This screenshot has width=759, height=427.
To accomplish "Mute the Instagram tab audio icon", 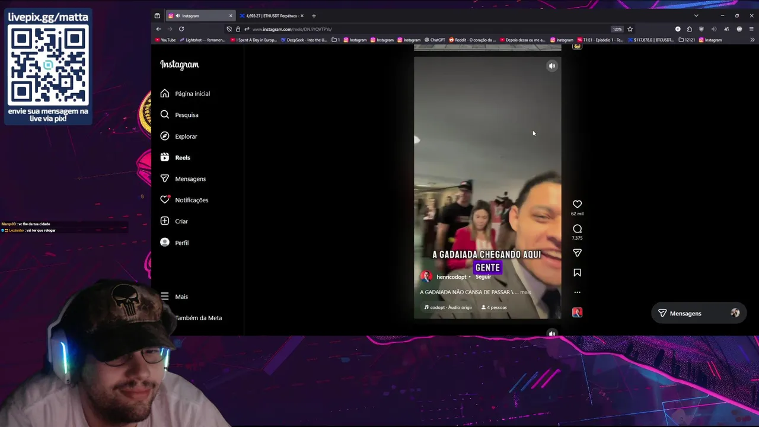I will [178, 16].
